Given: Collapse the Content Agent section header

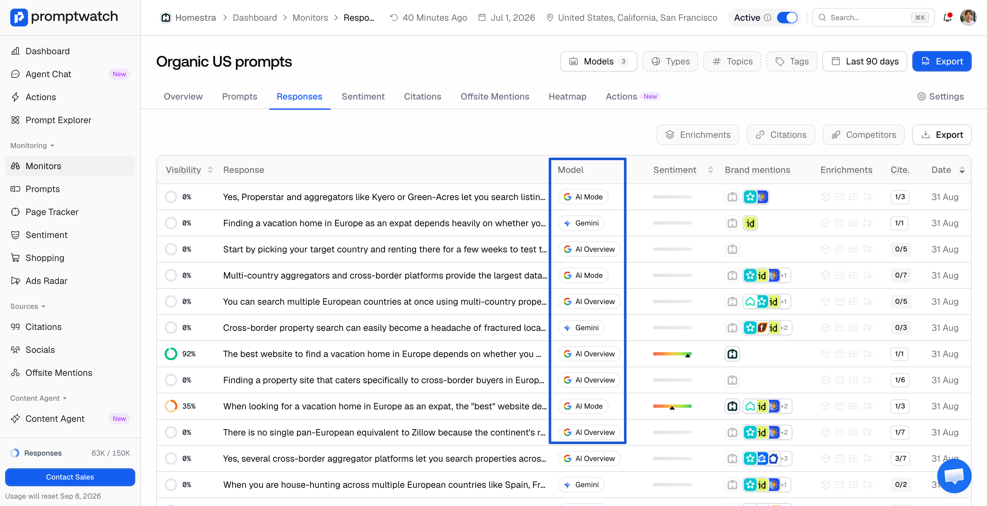Looking at the screenshot, I should pyautogui.click(x=39, y=398).
